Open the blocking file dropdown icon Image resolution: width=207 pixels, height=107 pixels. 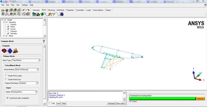pyautogui.click(x=19, y=10)
